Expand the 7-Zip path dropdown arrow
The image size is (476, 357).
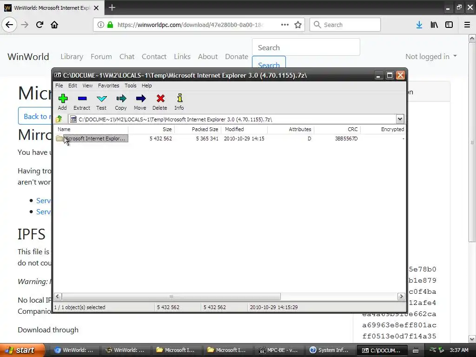click(400, 119)
